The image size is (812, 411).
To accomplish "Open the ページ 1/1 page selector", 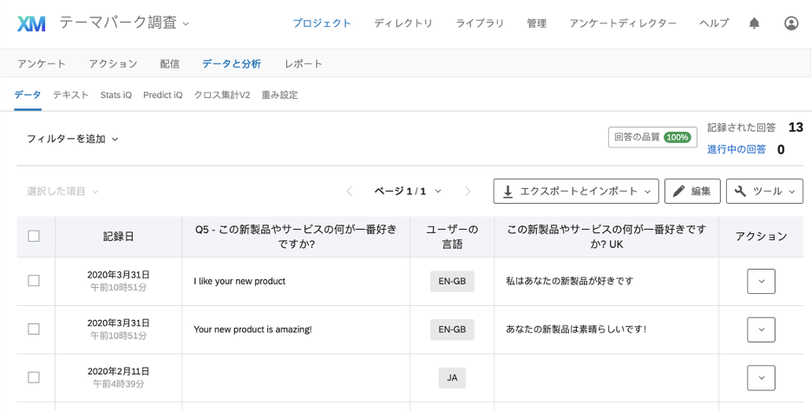I will click(408, 192).
